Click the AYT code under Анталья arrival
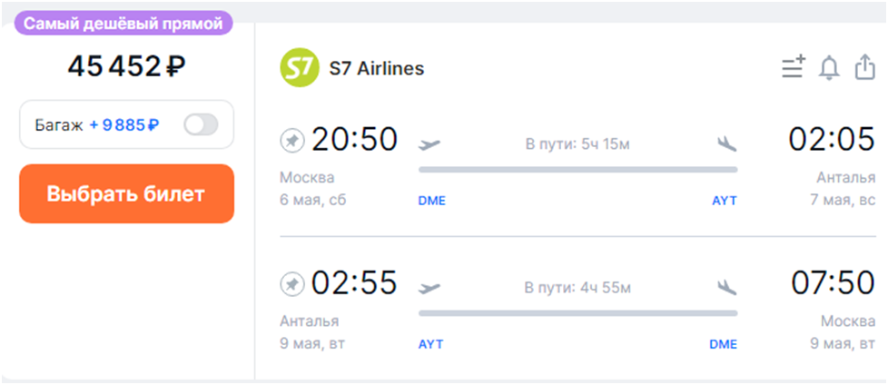Viewport: 888px width, 385px height. point(725,201)
